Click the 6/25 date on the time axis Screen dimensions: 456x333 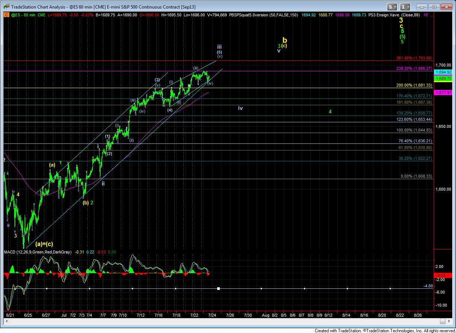coord(28,315)
